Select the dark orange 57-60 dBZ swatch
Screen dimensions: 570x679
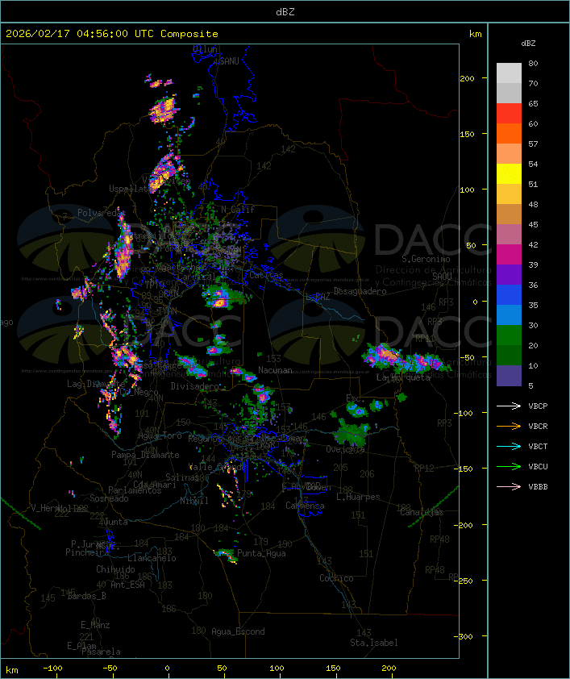509,133
